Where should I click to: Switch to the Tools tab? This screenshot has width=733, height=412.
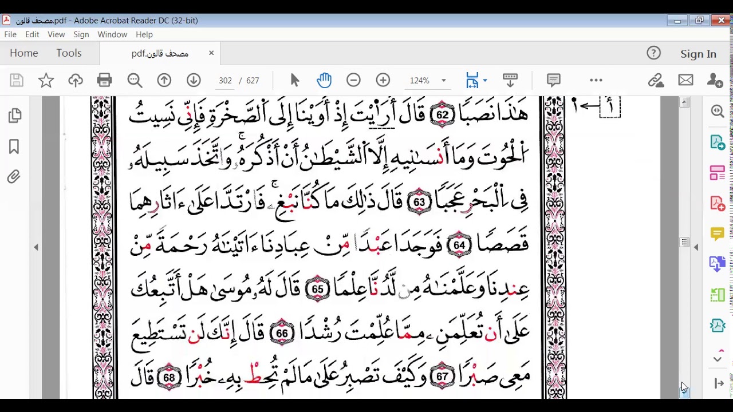click(x=69, y=53)
